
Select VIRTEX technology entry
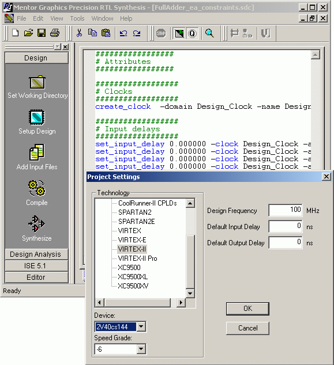[x=129, y=231]
